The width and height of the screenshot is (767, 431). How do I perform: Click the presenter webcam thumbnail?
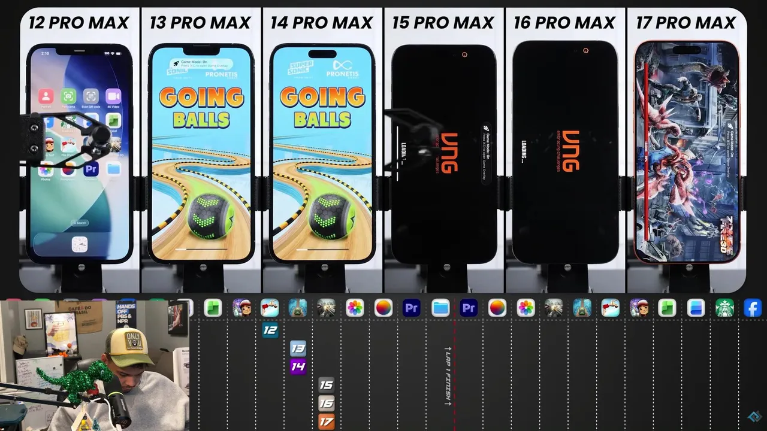[x=95, y=365]
